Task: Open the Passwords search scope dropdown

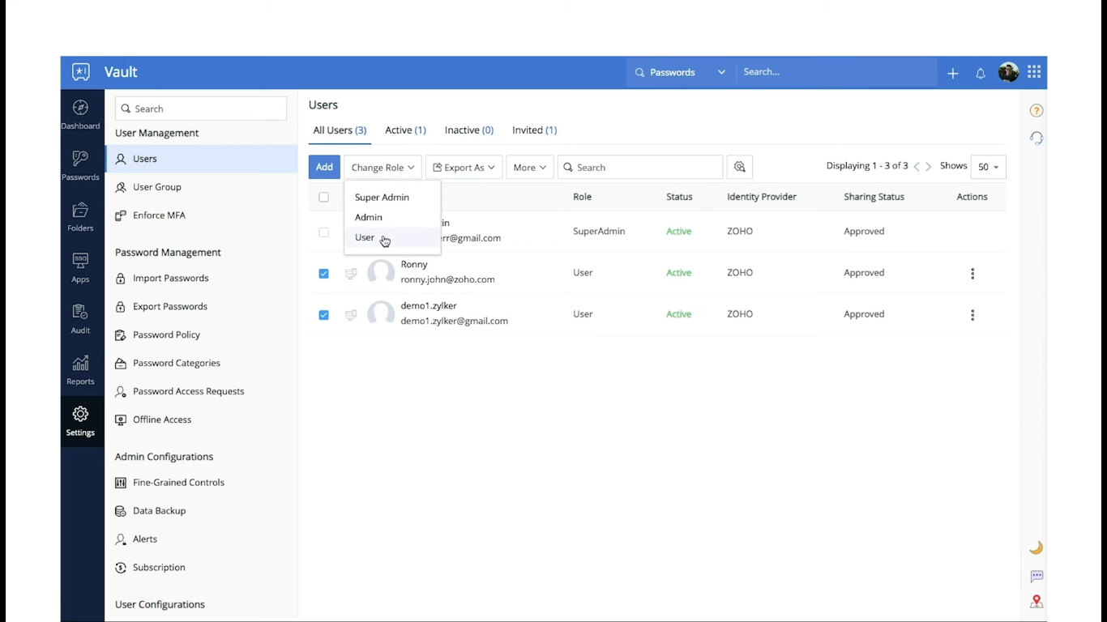Action: [x=680, y=72]
